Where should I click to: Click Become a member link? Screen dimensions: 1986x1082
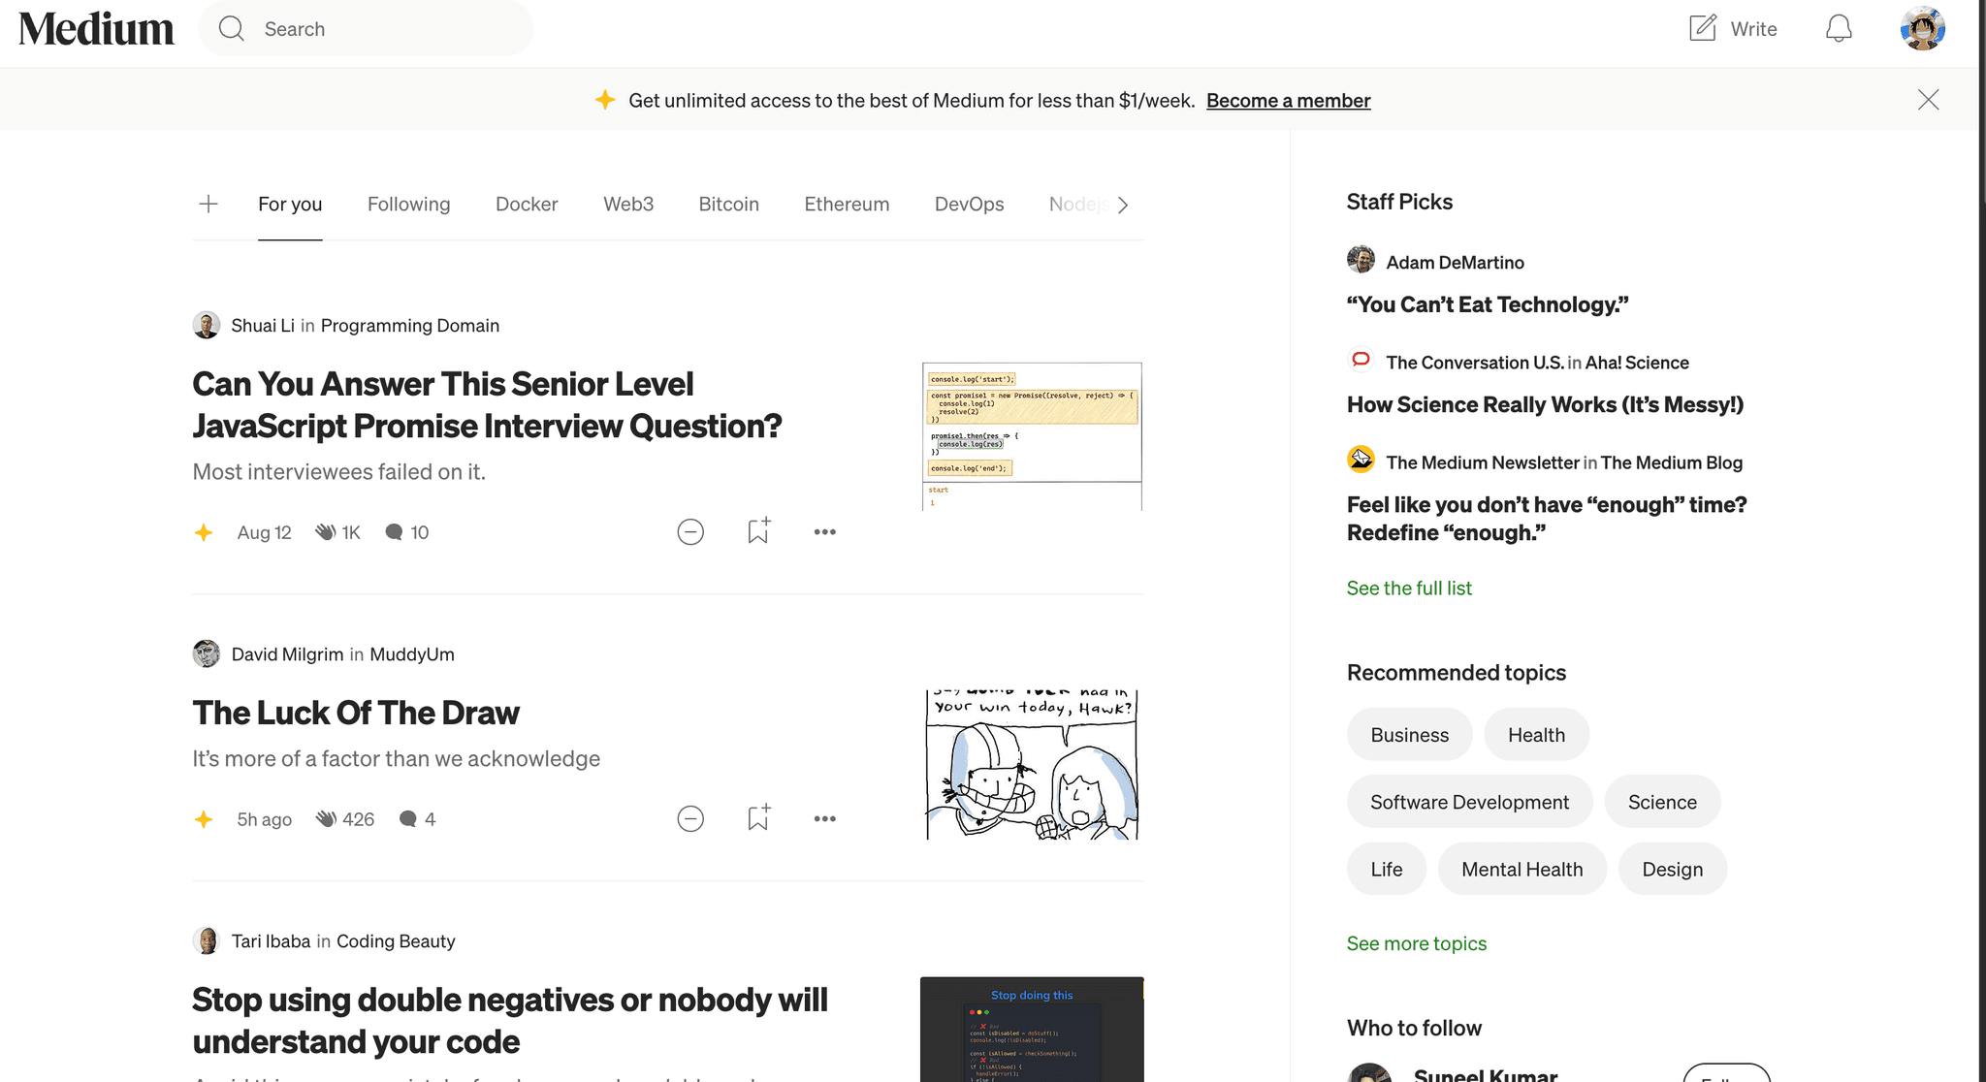1288,100
